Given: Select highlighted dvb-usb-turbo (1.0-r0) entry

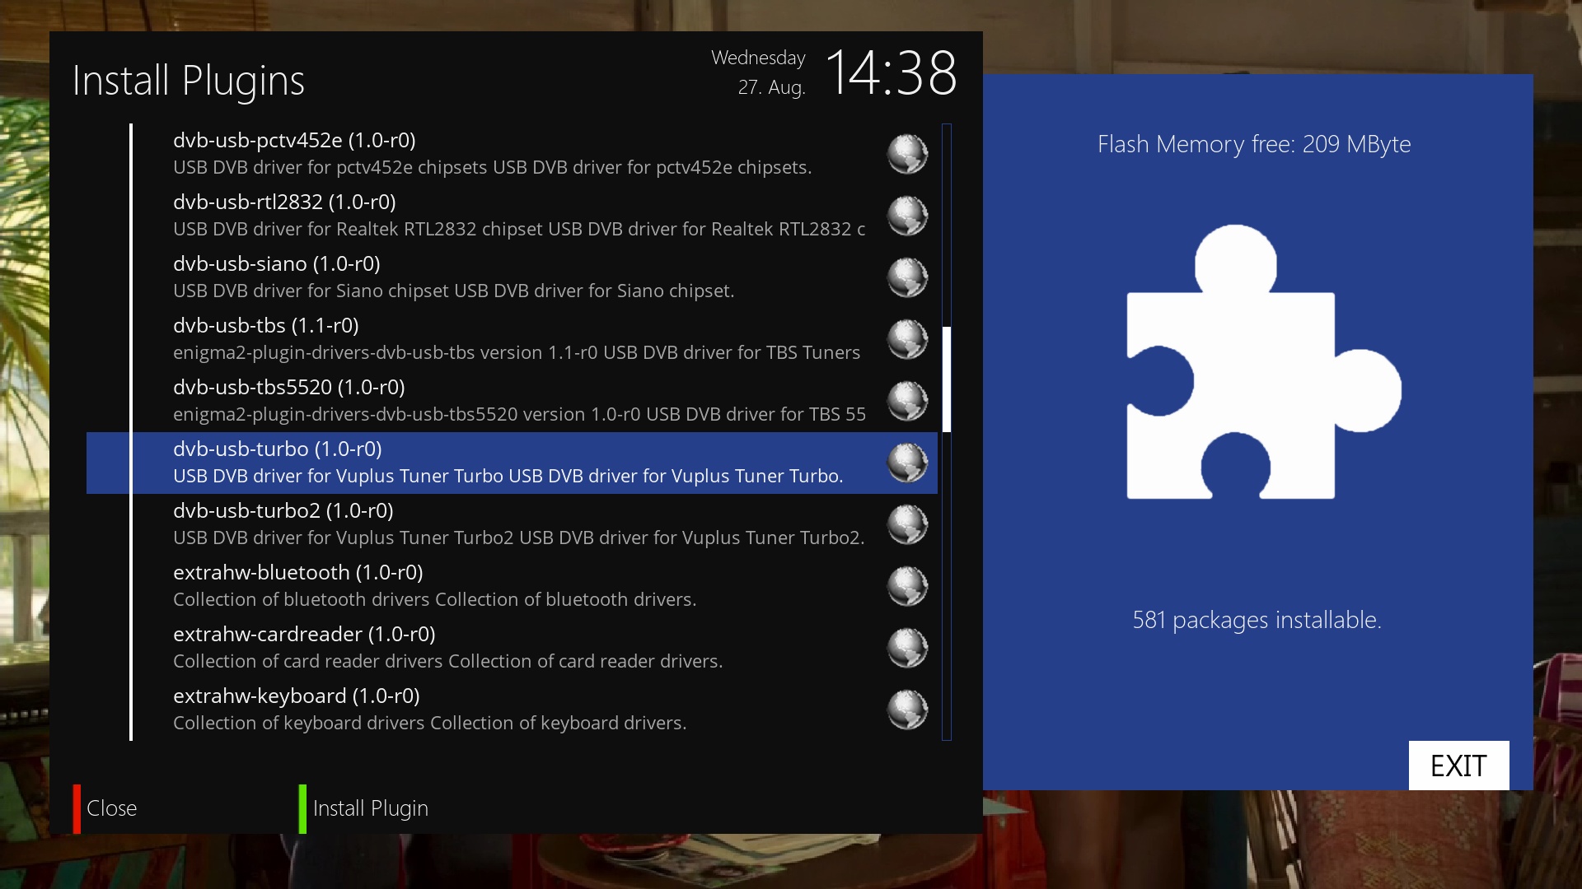Looking at the screenshot, I should [512, 463].
